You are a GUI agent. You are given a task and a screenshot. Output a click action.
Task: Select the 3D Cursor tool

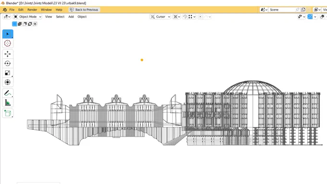click(8, 43)
